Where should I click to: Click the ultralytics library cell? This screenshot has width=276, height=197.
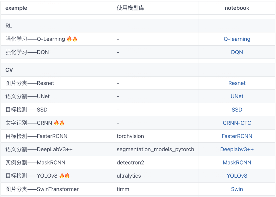coord(129,176)
